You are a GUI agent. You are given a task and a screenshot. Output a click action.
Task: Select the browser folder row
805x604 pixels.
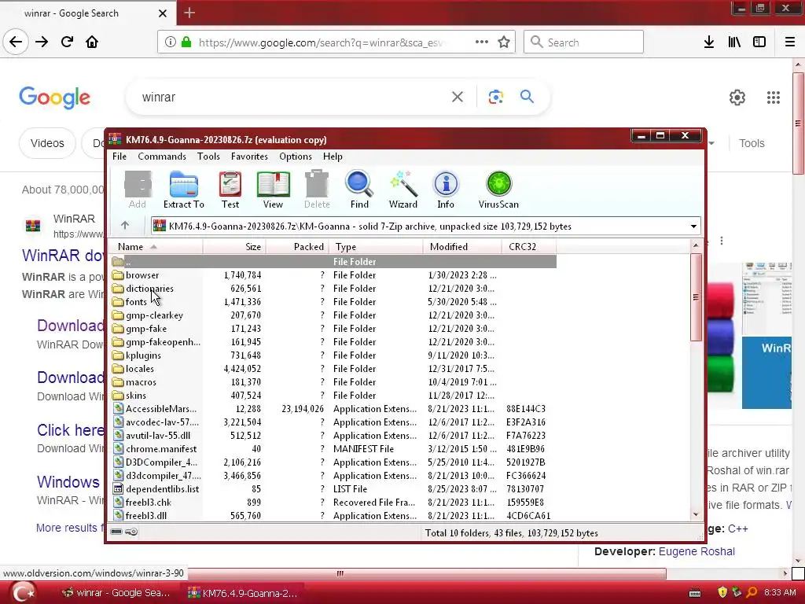point(333,275)
